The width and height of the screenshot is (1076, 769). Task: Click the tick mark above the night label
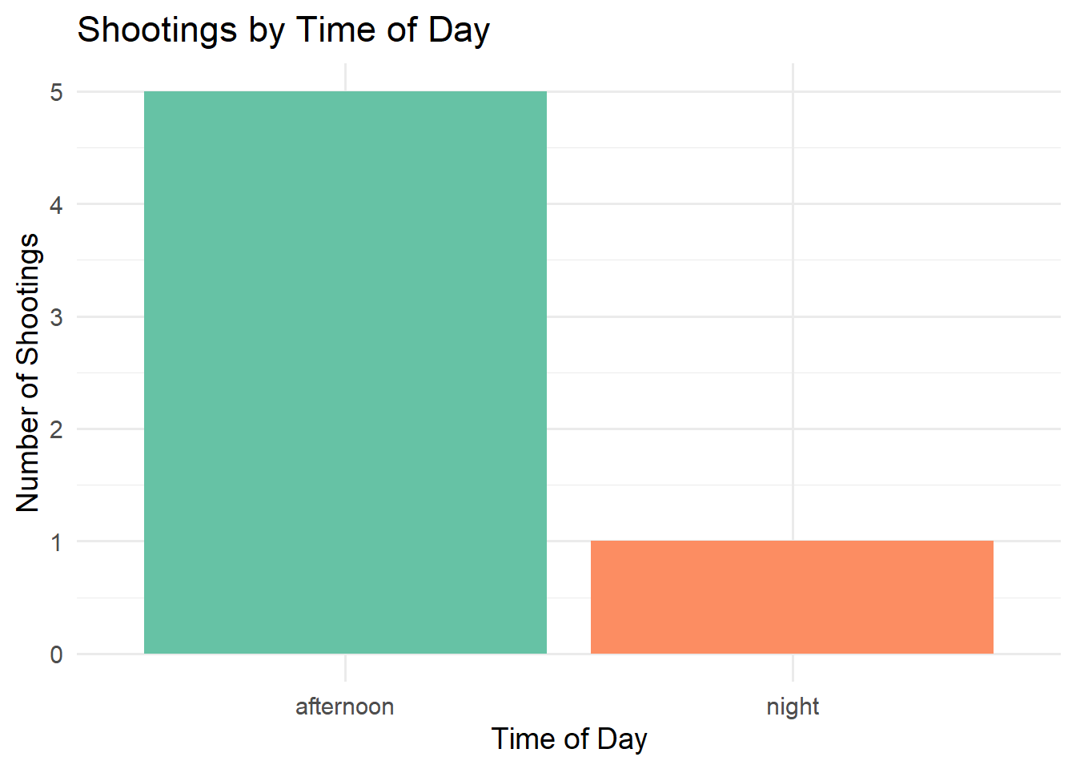(x=793, y=668)
